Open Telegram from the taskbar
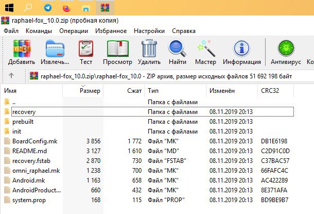The width and height of the screenshot is (314, 214). (48, 8)
